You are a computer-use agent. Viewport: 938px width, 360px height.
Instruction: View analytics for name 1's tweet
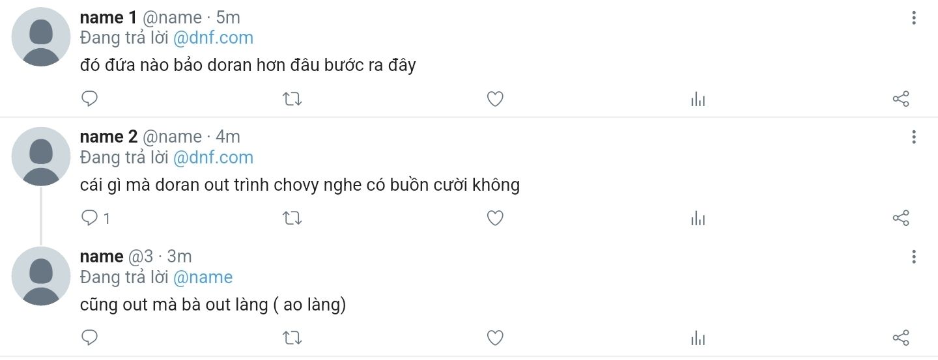point(698,99)
